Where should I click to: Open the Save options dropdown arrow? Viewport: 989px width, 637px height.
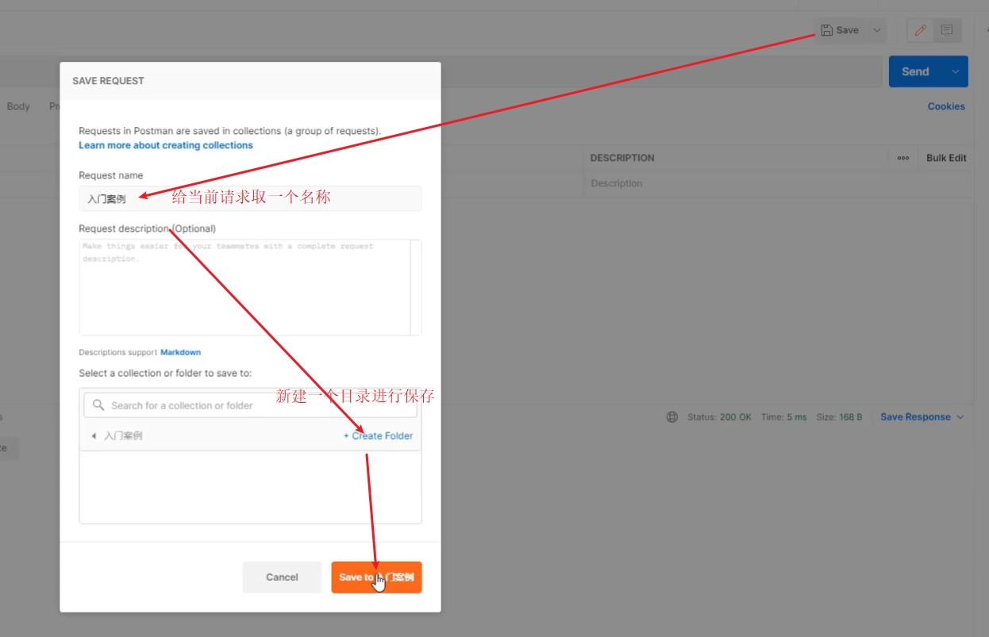(876, 30)
